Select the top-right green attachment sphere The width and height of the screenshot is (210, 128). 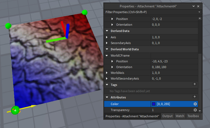(84, 12)
